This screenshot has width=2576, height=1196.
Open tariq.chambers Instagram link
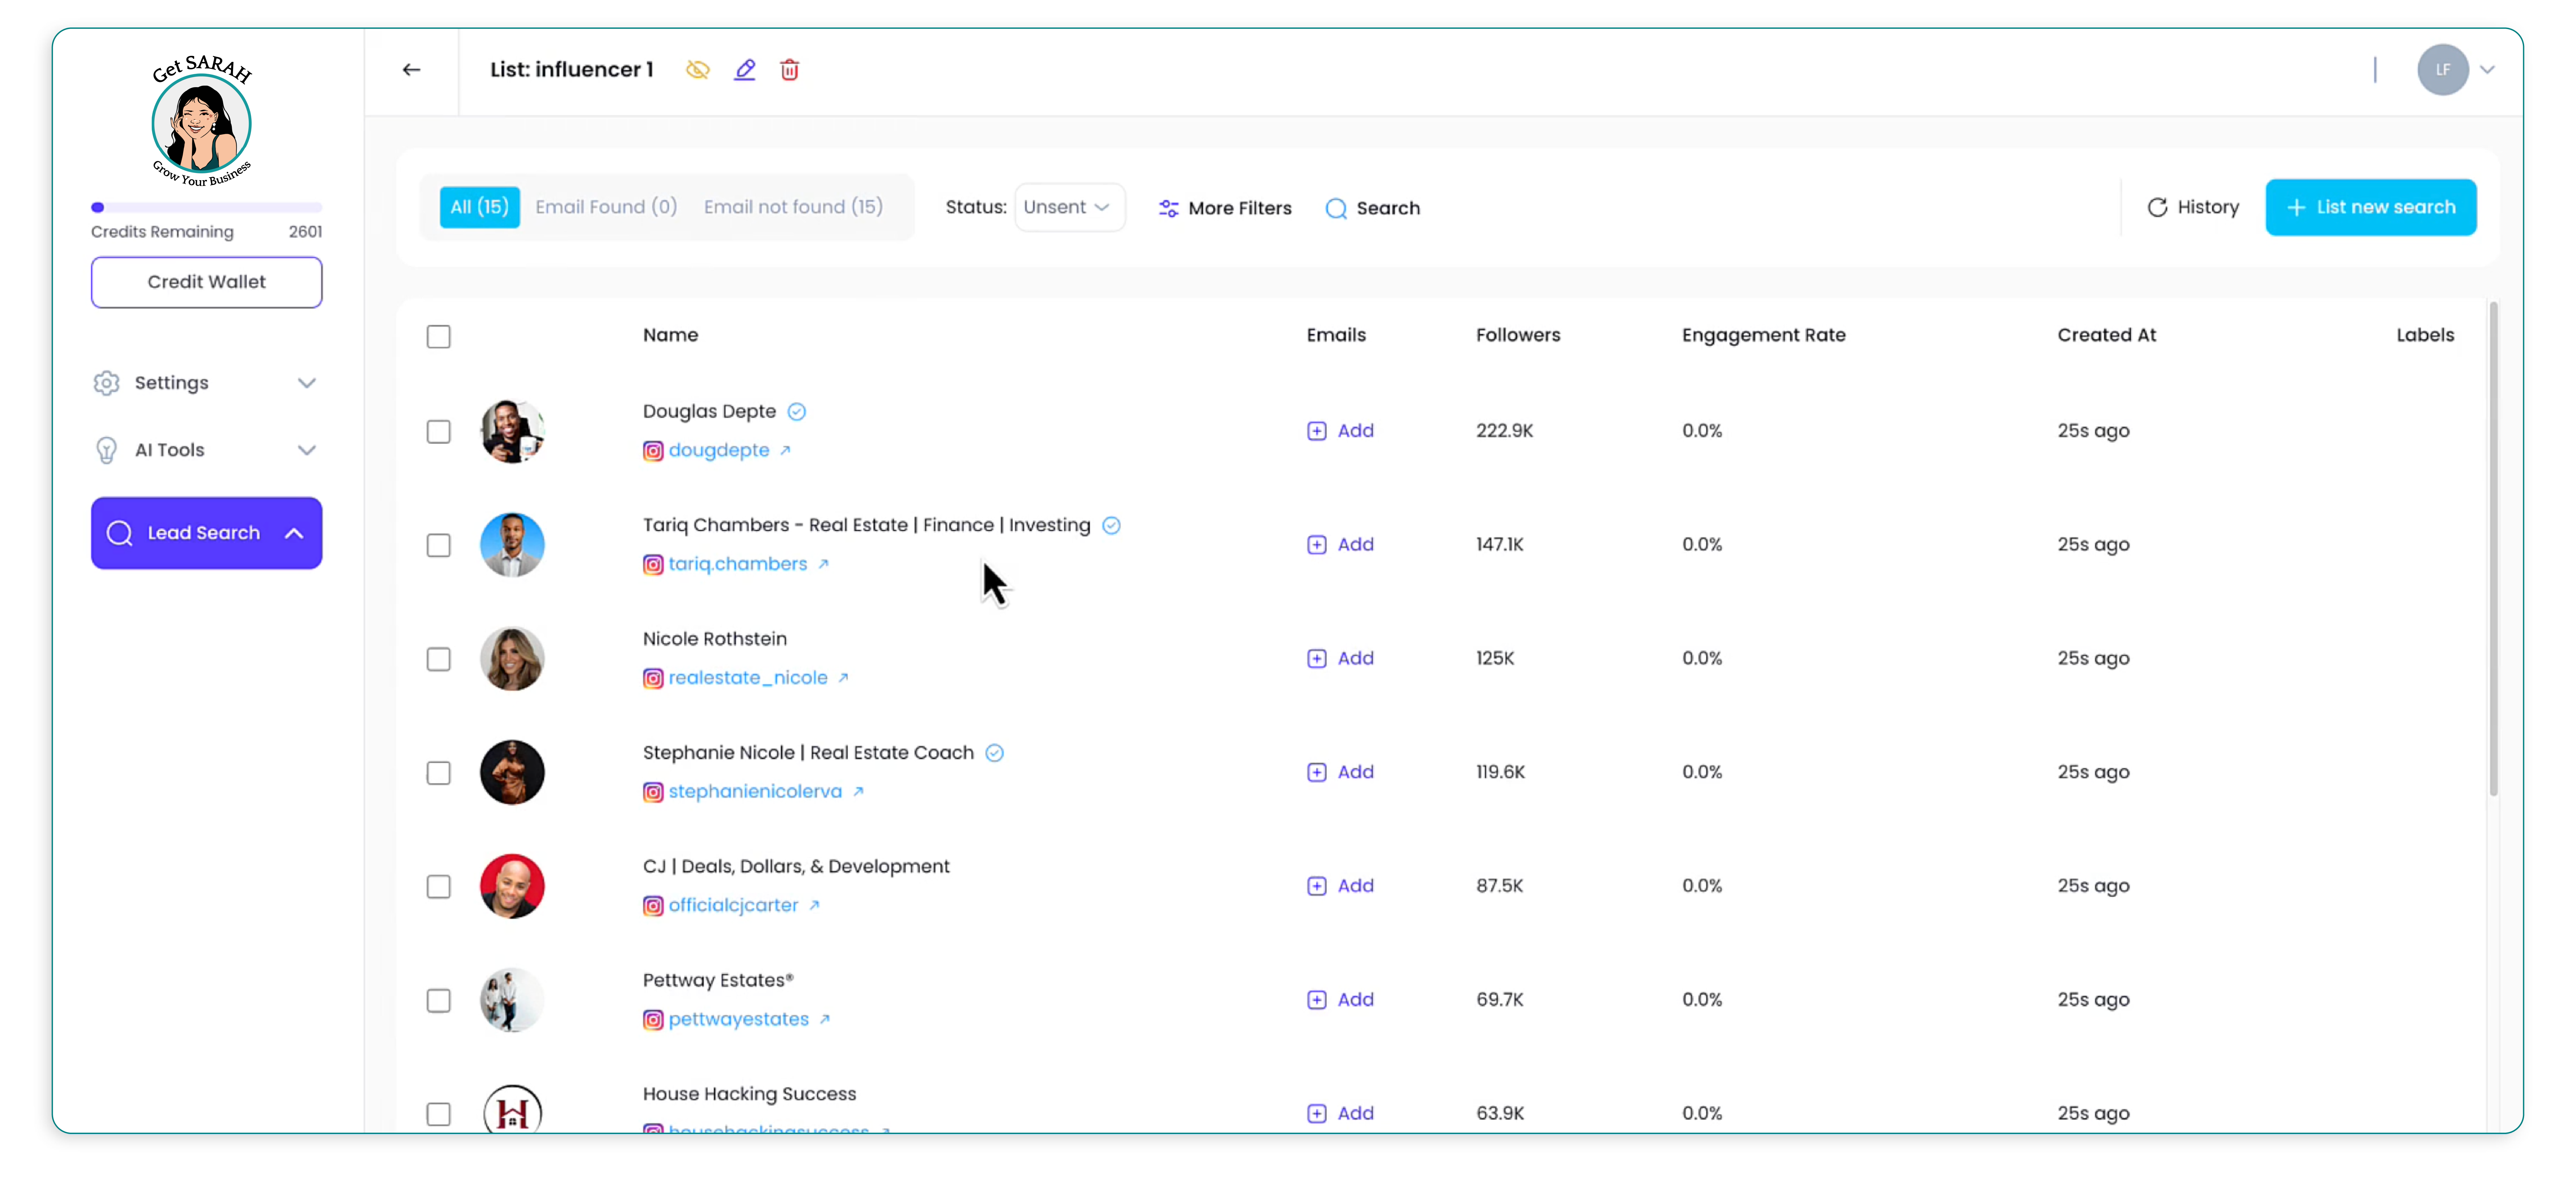pos(738,564)
